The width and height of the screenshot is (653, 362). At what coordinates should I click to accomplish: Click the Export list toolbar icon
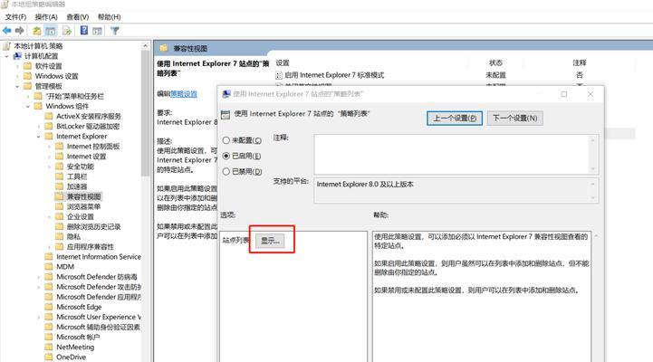(67, 31)
